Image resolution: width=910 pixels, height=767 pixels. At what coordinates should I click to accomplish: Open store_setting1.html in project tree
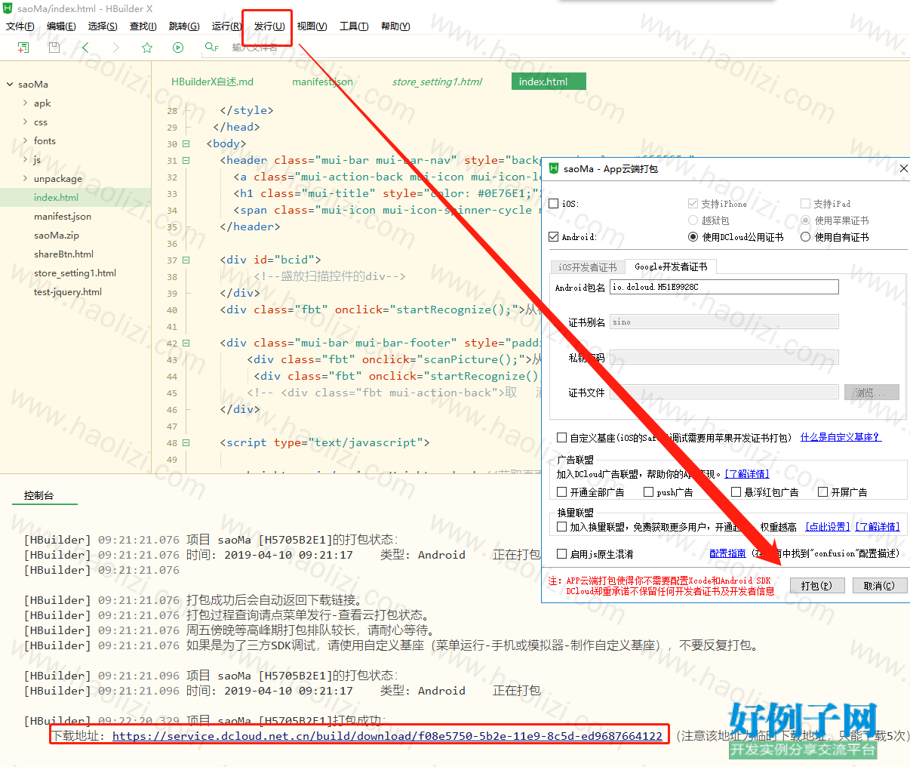click(75, 273)
